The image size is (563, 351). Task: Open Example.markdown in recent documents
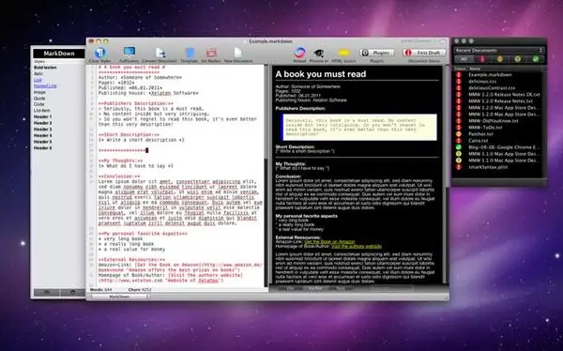coord(490,75)
